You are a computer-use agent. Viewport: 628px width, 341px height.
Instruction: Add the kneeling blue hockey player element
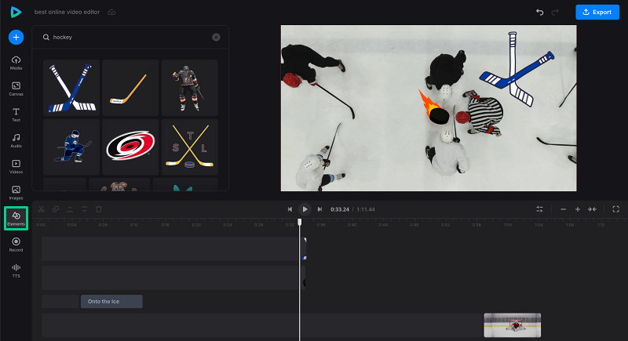(71, 147)
